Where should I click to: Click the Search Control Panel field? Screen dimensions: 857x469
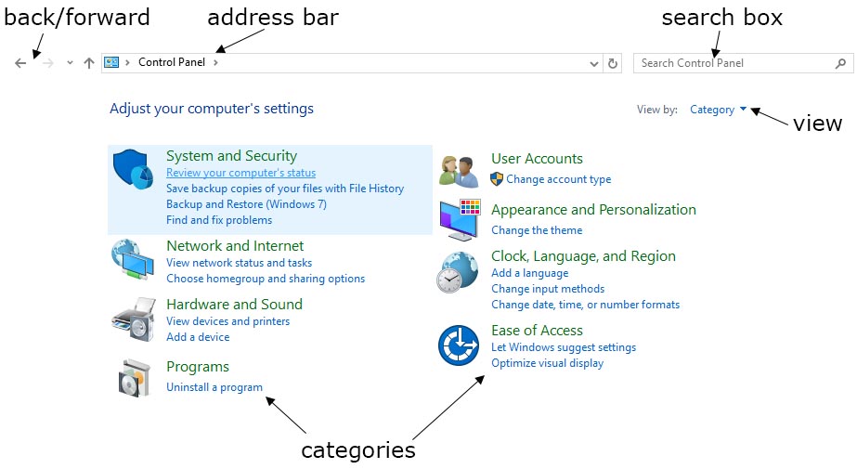point(744,63)
